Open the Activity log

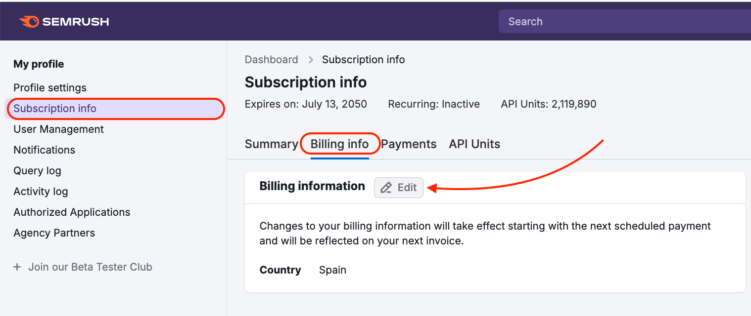point(41,191)
